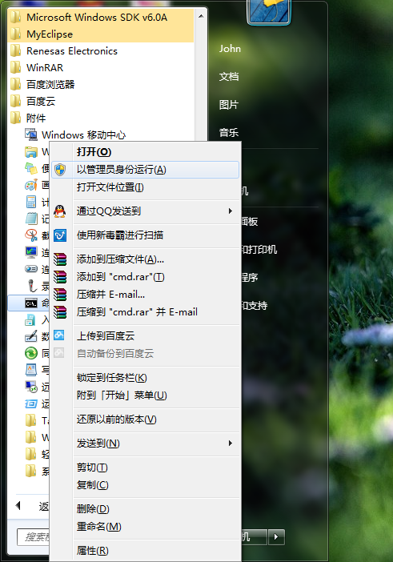Viewport: 393px width, 562px height.
Task: Choose 使用新毒霸进行扫描
Action: point(146,235)
